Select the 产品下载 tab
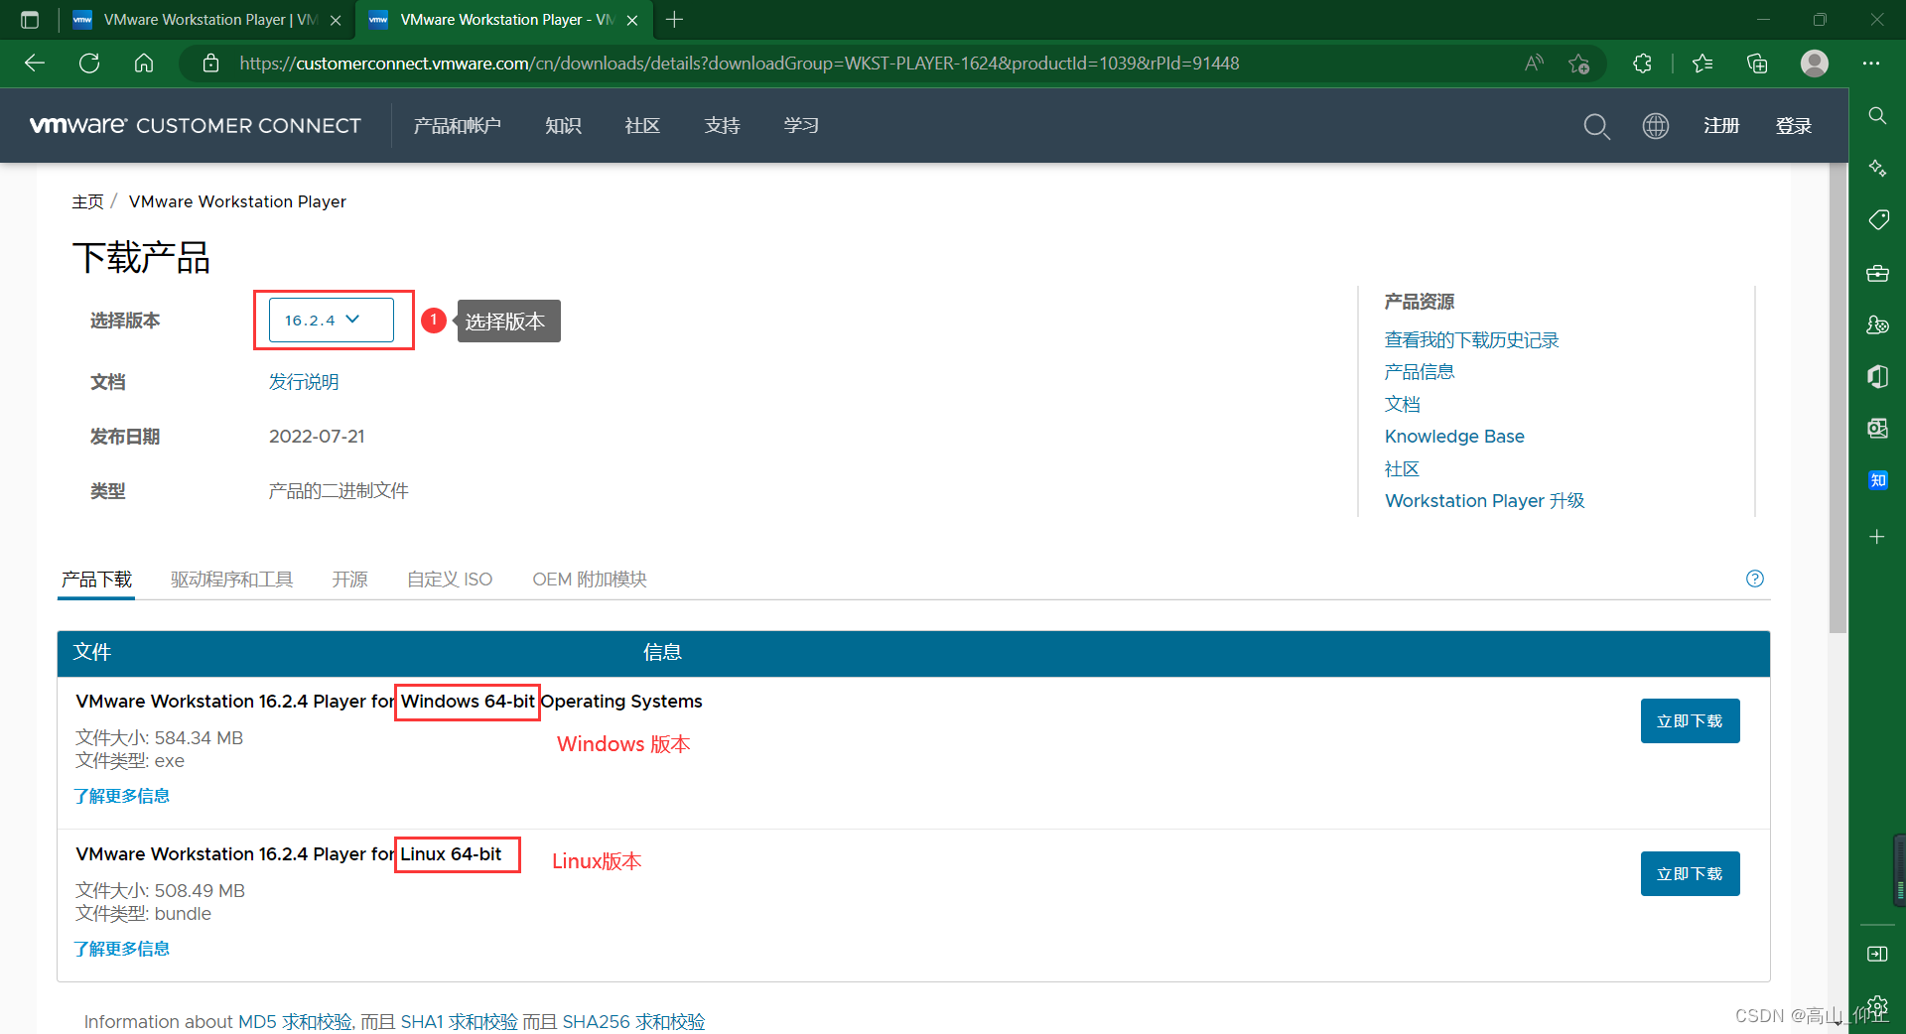 pyautogui.click(x=96, y=580)
